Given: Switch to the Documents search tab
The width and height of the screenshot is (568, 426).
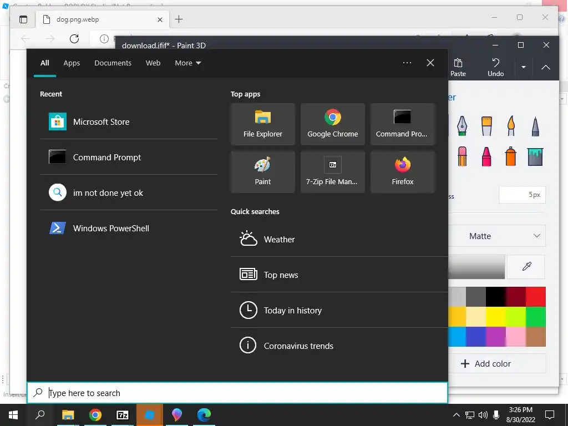Looking at the screenshot, I should tap(113, 63).
